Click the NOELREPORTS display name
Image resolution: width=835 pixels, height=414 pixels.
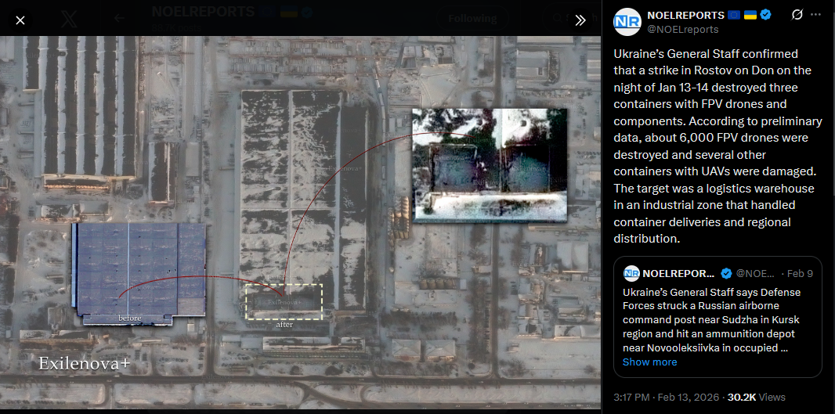[x=686, y=15]
